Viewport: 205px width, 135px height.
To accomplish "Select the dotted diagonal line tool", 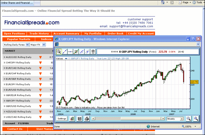I will point(82,52).
